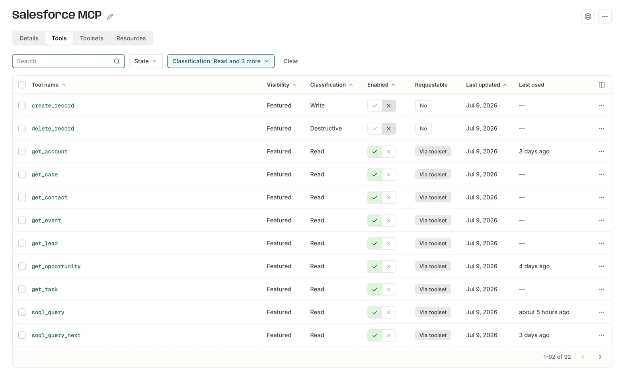624x377 pixels.
Task: Disable get_case with its X button
Action: pos(389,174)
